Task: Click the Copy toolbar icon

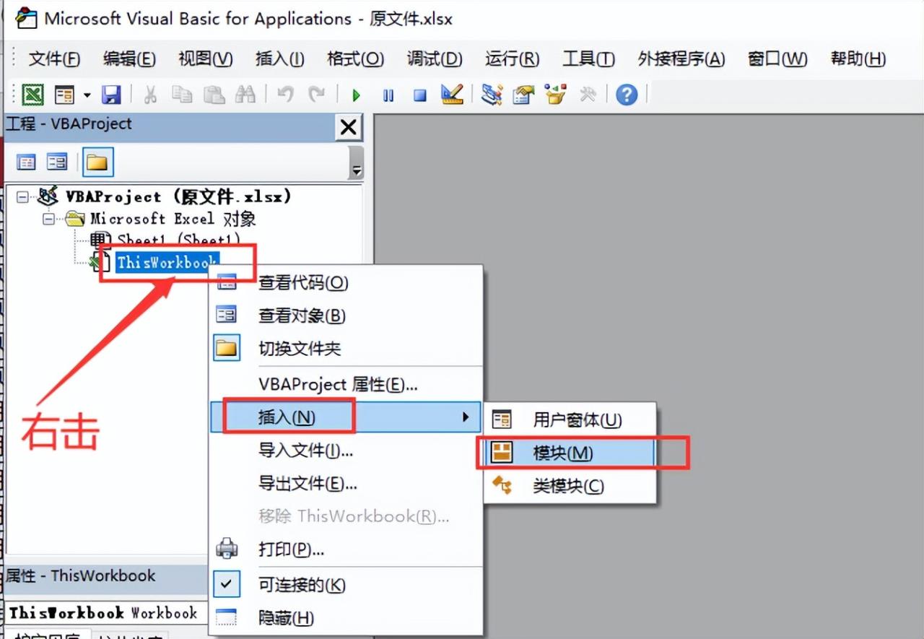Action: pos(182,95)
